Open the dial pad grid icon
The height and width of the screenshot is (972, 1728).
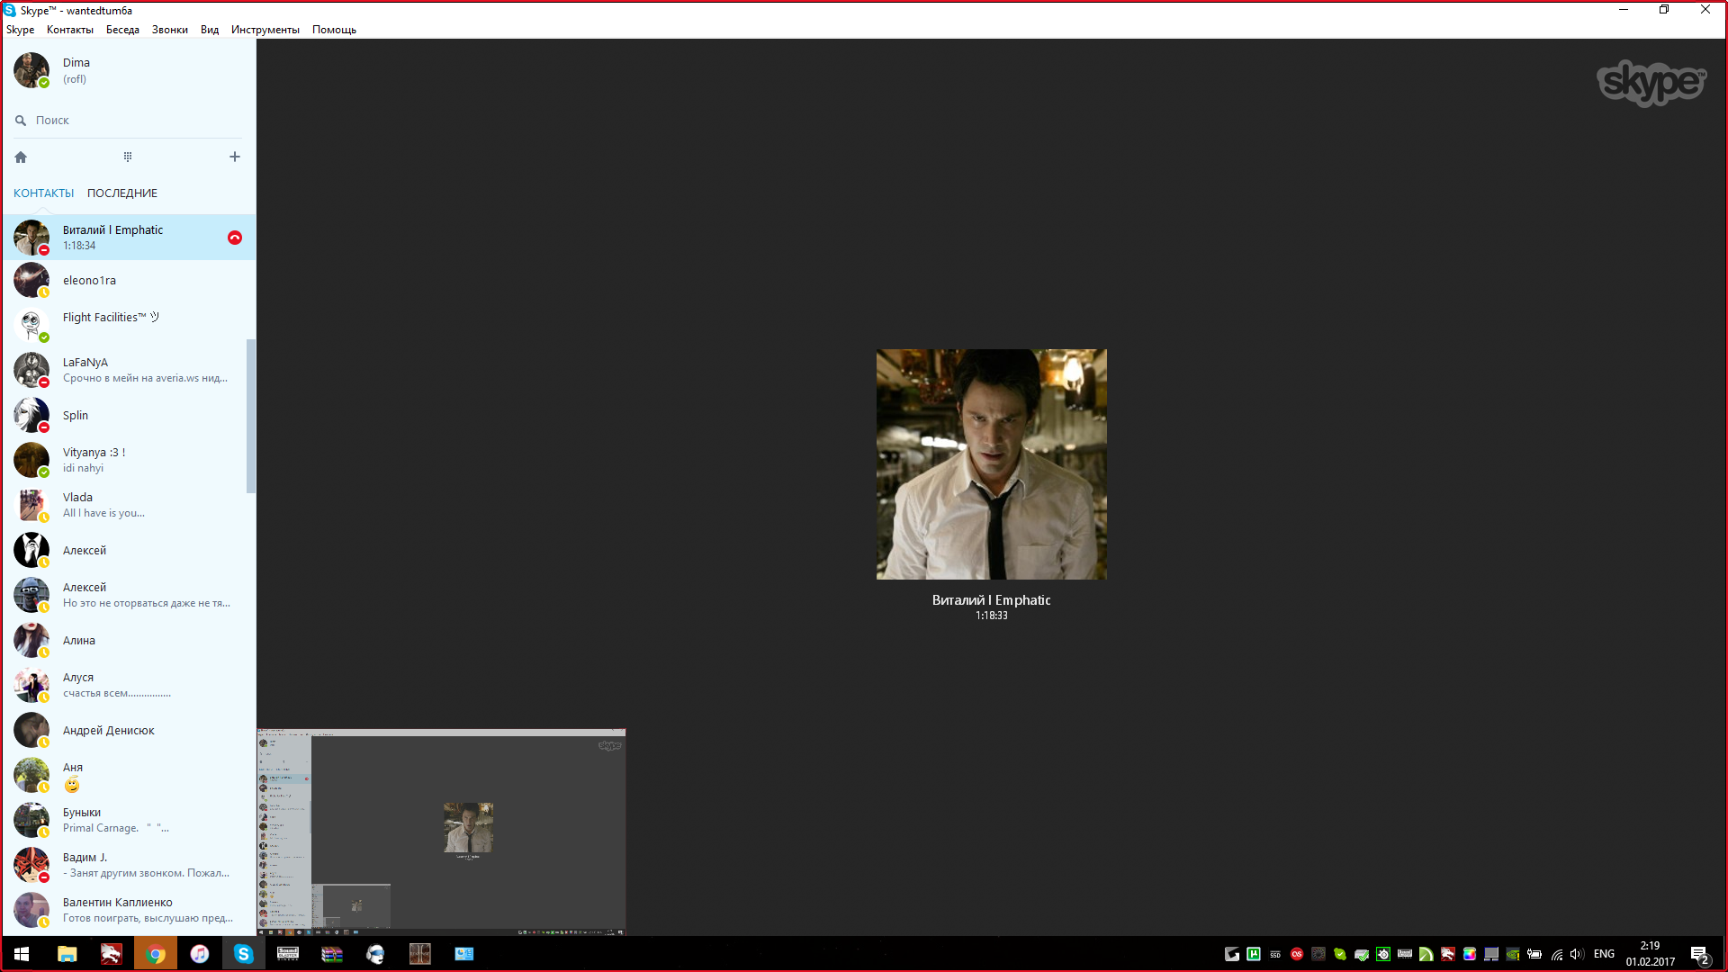[128, 157]
